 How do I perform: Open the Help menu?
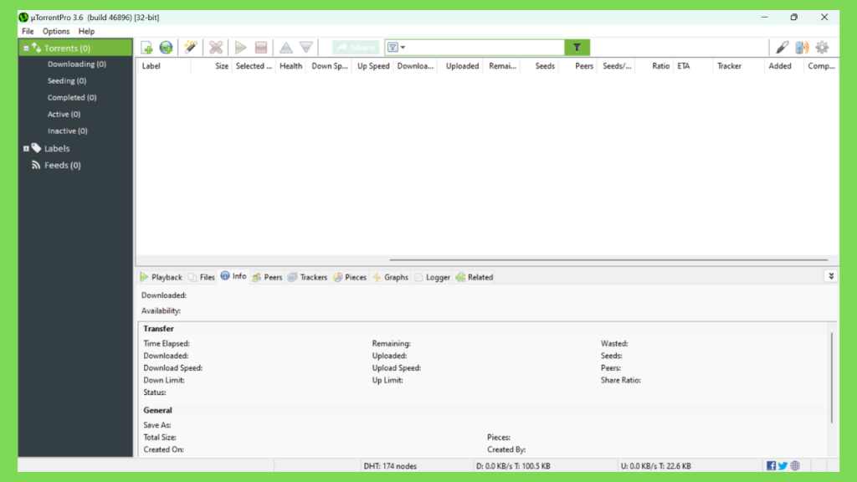86,31
